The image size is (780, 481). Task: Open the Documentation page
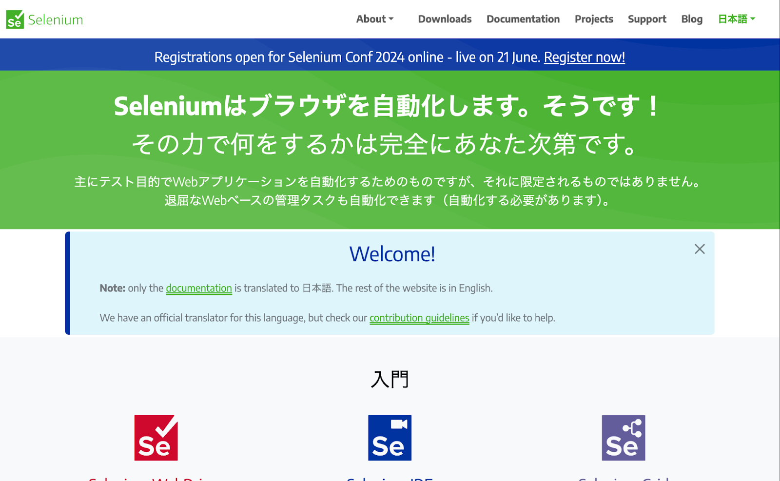point(523,19)
